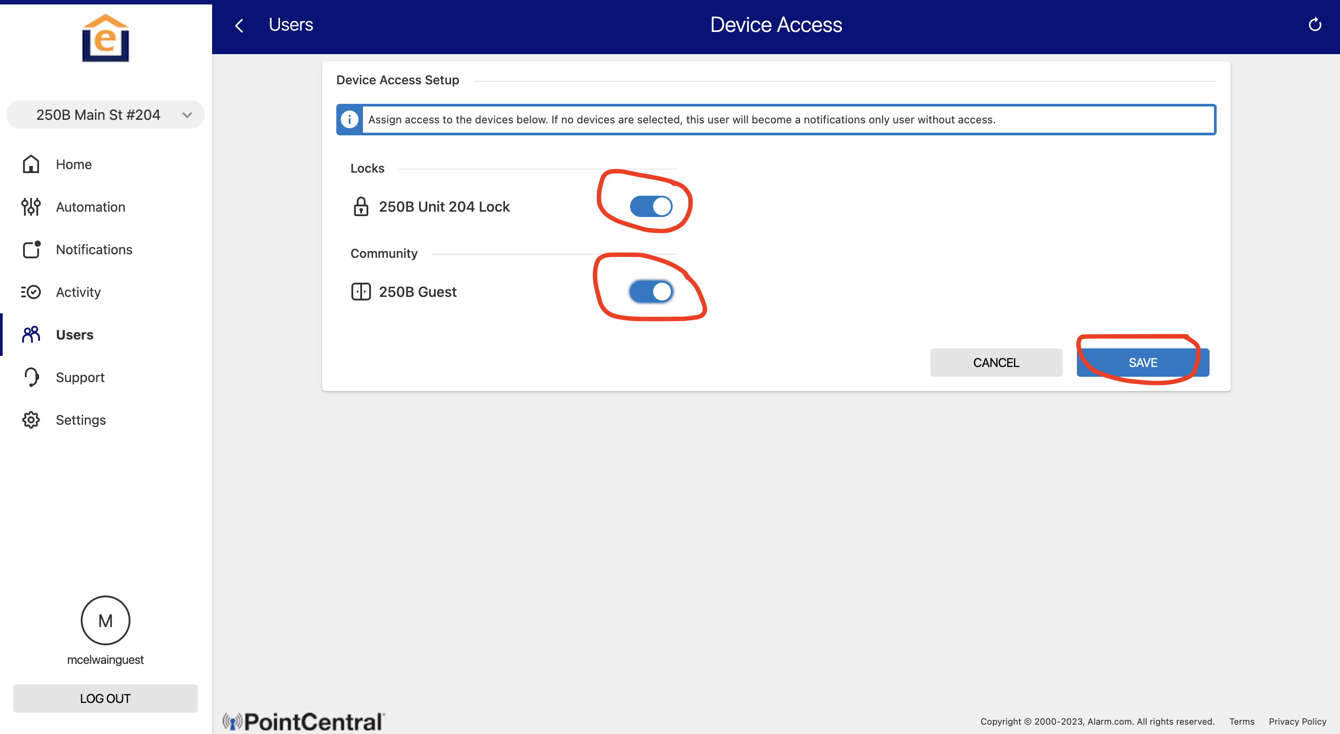Click the Support headset icon
Viewport: 1340px width, 734px height.
31,377
